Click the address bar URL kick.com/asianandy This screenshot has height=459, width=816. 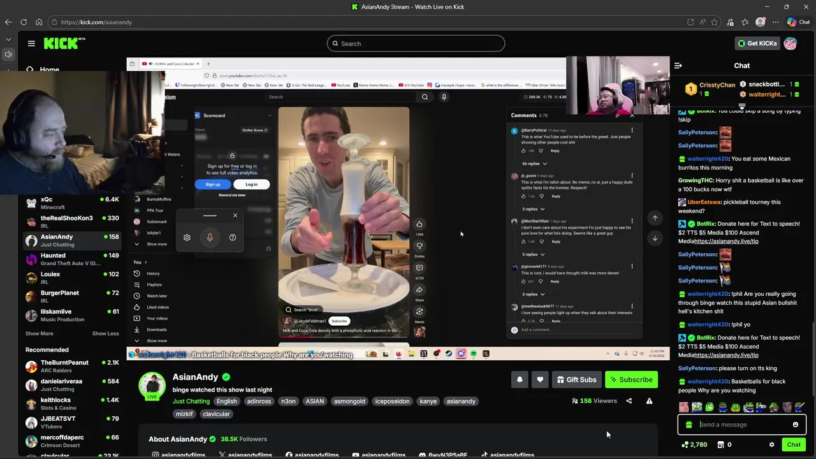[96, 22]
